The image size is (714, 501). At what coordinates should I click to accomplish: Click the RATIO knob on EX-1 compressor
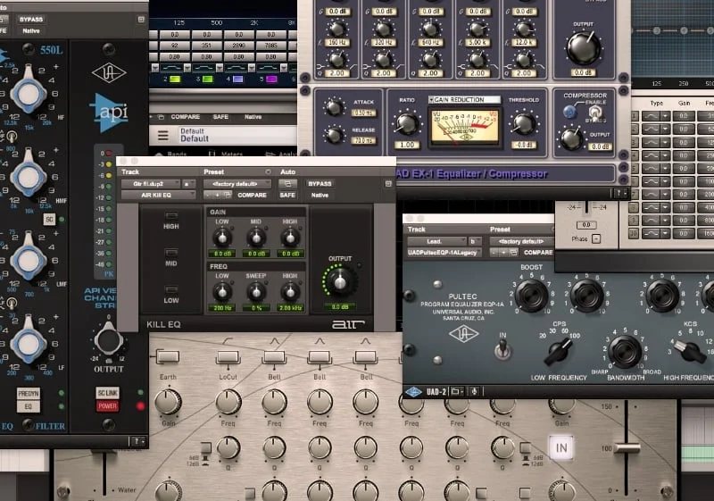(x=407, y=123)
